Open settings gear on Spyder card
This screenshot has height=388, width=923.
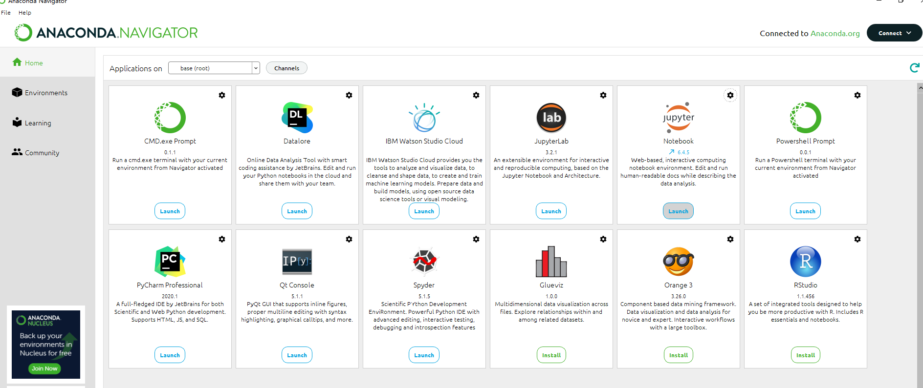476,239
